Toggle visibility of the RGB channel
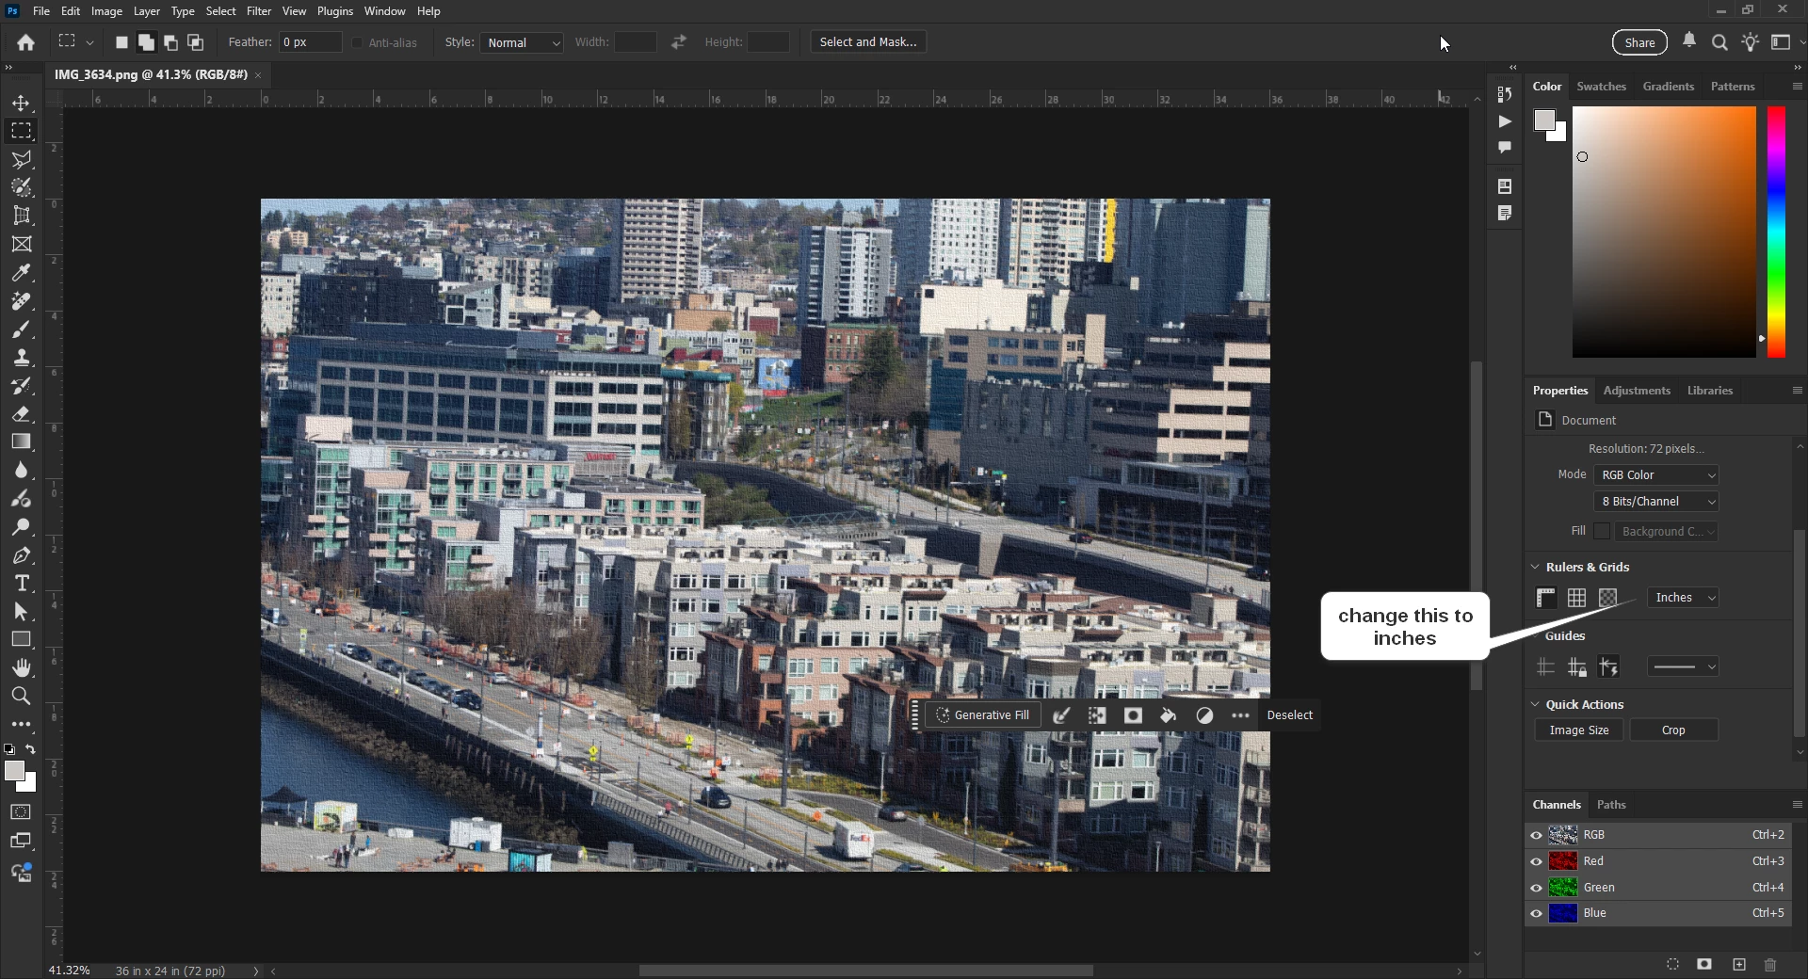Image resolution: width=1808 pixels, height=979 pixels. (x=1536, y=835)
